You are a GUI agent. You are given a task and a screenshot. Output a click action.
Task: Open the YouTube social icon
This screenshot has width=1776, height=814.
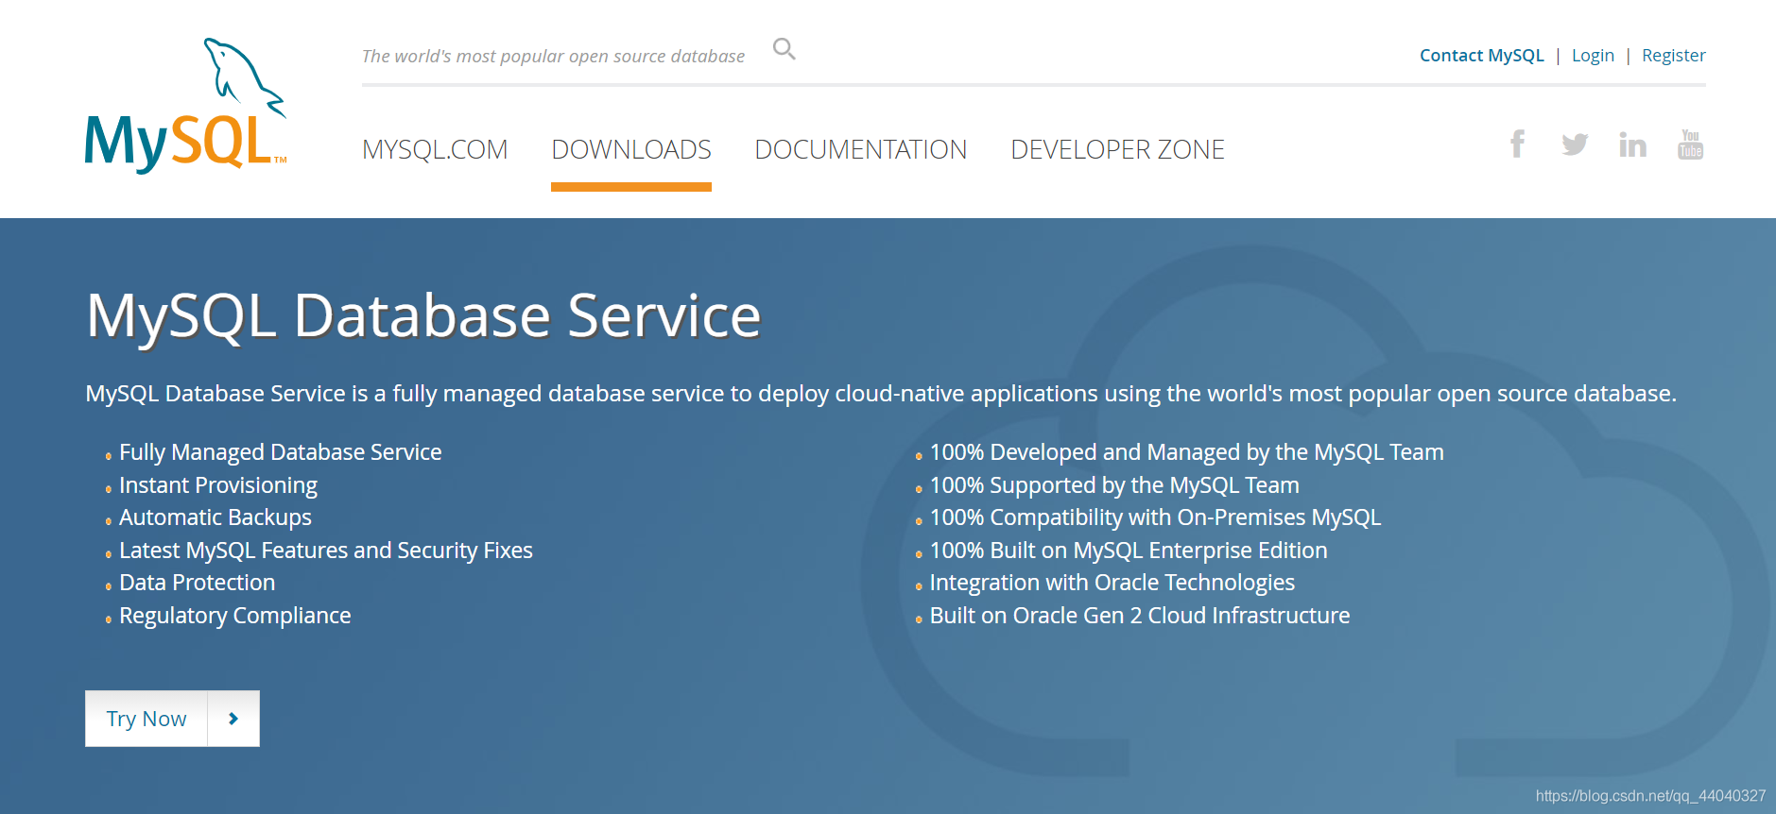[1690, 144]
